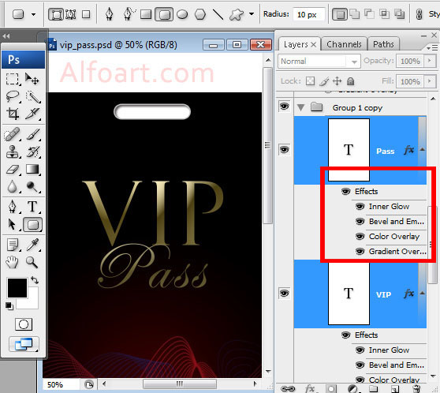Hide all Effects on Pass layer

345,192
